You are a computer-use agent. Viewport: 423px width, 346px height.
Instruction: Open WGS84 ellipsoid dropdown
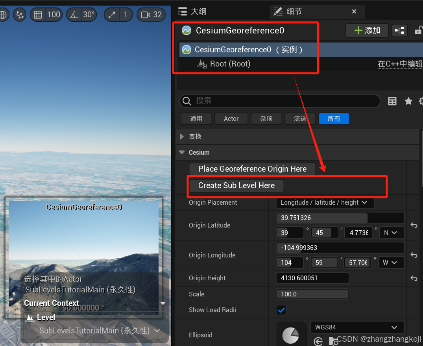click(357, 327)
